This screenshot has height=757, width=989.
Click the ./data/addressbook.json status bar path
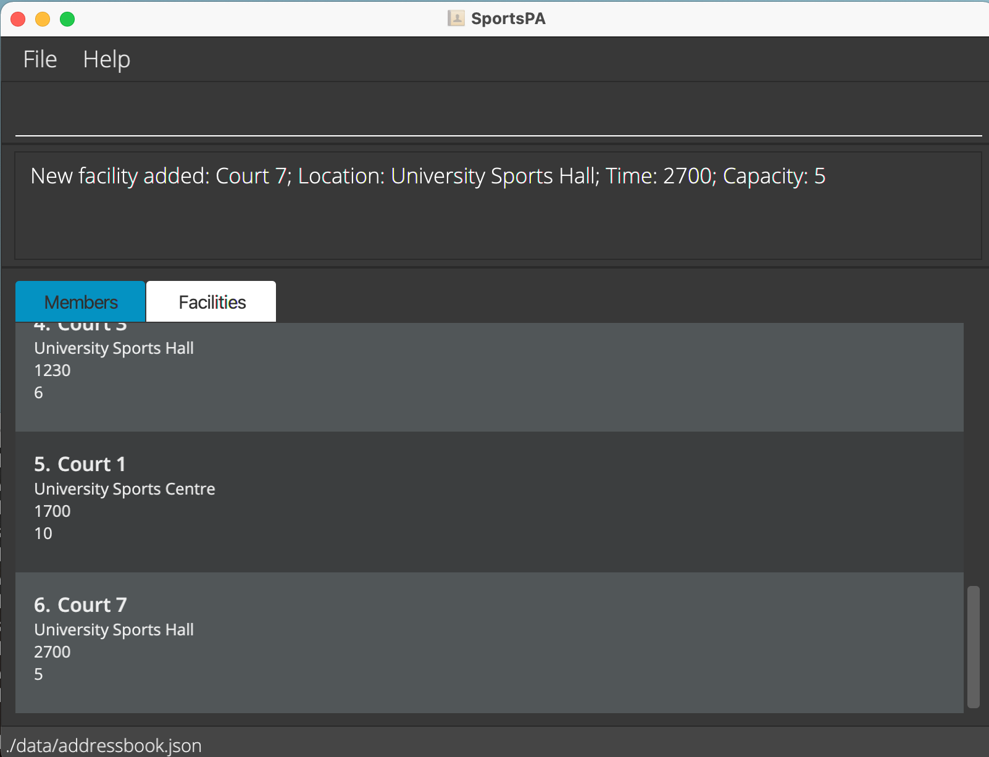[x=104, y=746]
